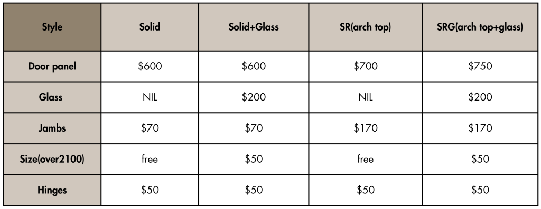Image resolution: width=541 pixels, height=209 pixels.
Task: Select the Door panel row label
Action: click(52, 66)
